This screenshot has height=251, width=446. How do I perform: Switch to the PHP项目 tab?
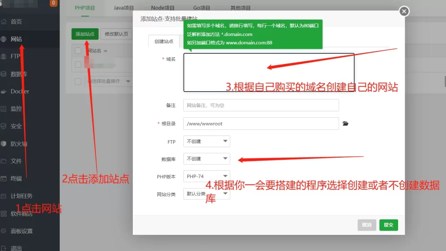click(85, 8)
